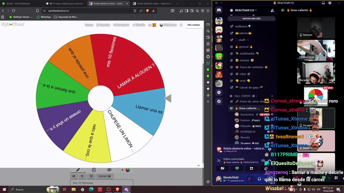
Task: Click Guardar to save the wheel
Action: pyautogui.click(x=103, y=25)
